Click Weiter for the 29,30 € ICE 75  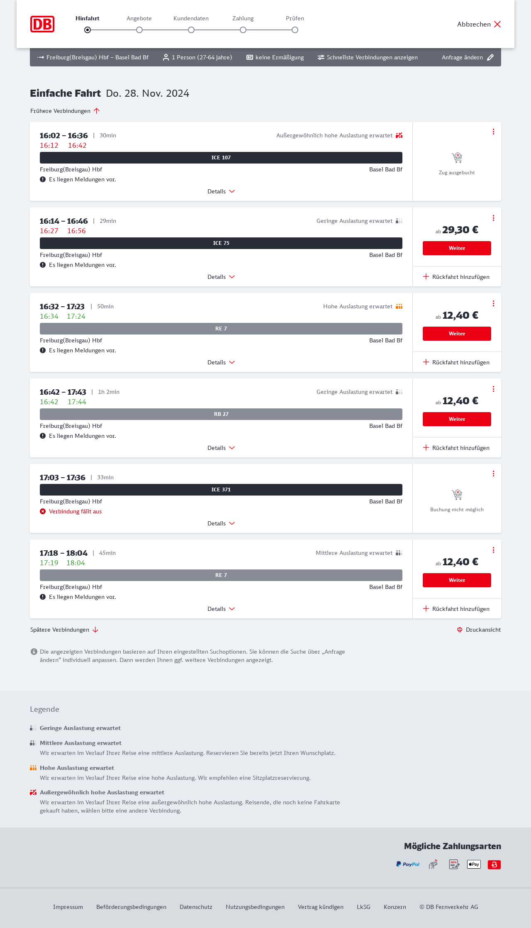click(x=457, y=248)
